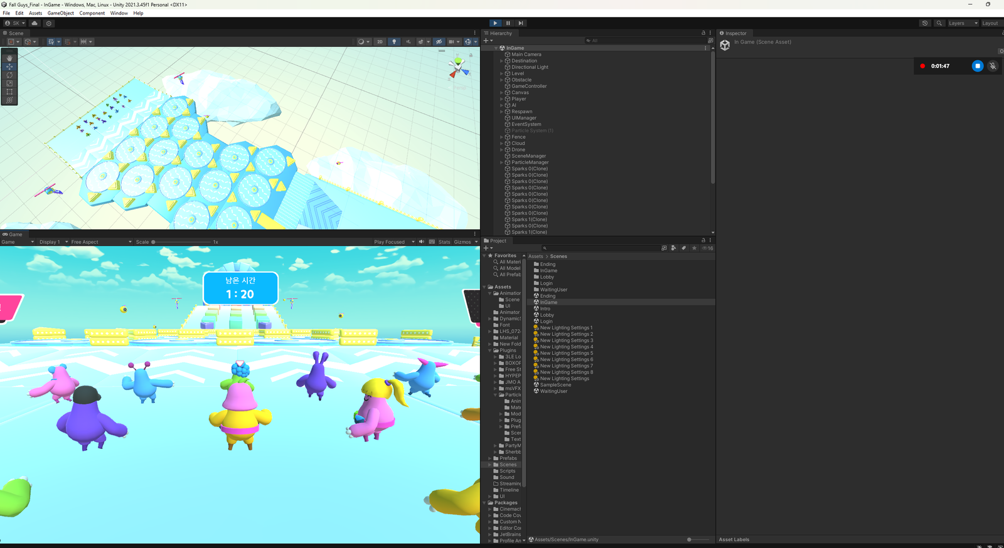This screenshot has width=1004, height=548.
Task: Open Free Aspect dropdown
Action: click(x=101, y=242)
